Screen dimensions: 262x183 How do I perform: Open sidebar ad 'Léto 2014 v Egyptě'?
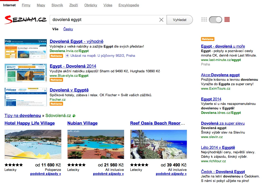[x=218, y=148]
